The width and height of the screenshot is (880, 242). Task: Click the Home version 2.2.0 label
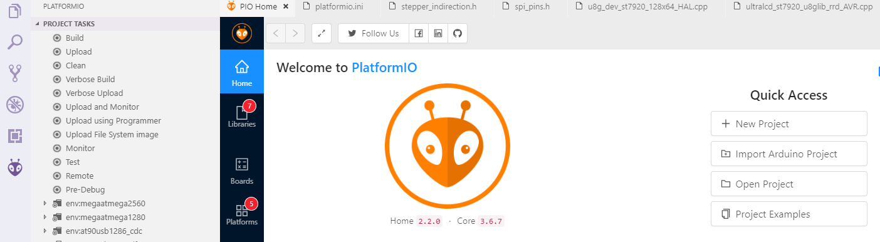click(429, 221)
